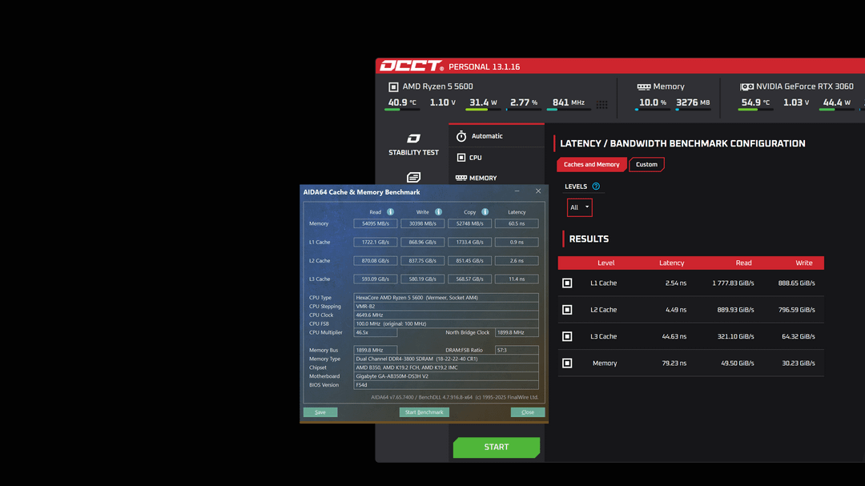This screenshot has height=486, width=865.
Task: Click the Motherboard Gigabyte GA-AB350M field
Action: coord(446,376)
